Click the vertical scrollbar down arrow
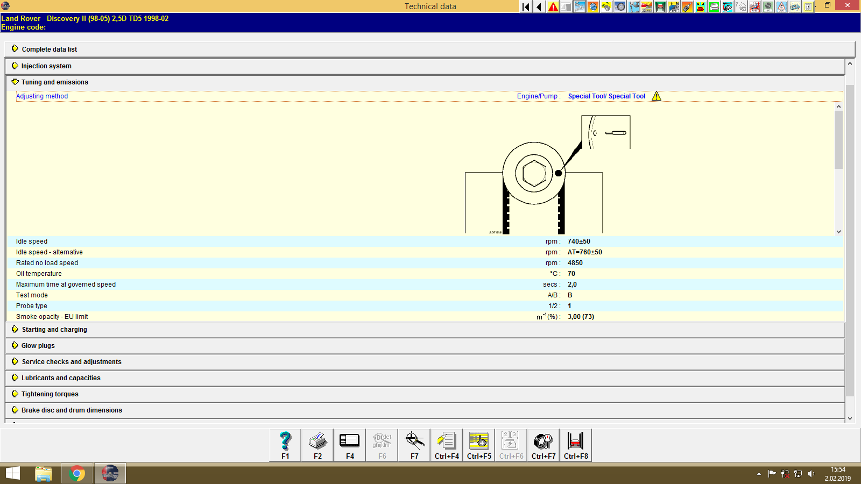 click(x=850, y=418)
